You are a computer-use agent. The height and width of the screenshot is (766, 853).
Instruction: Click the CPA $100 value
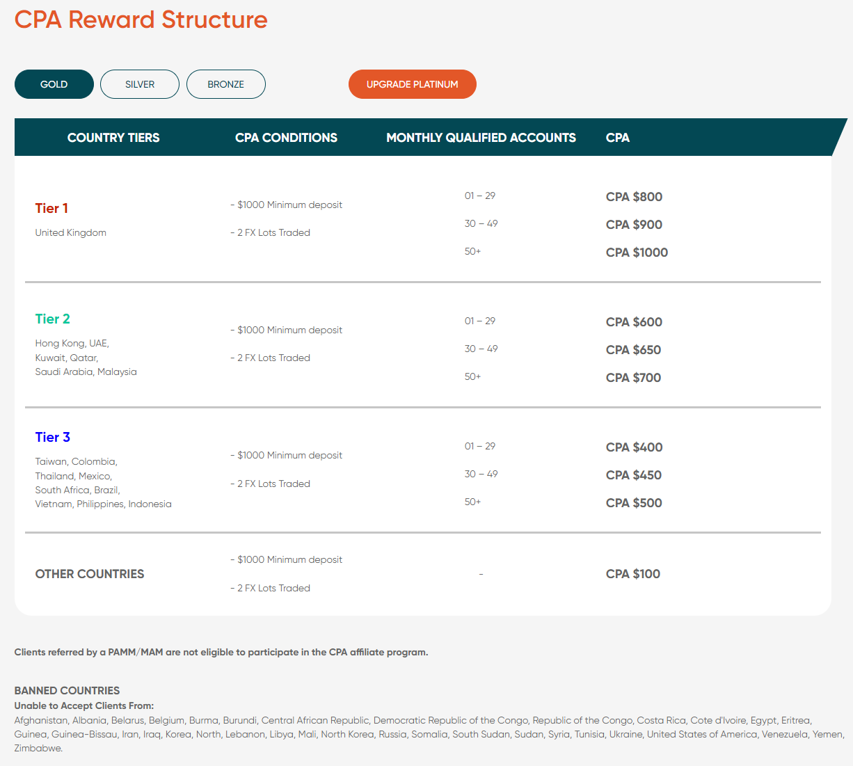tap(632, 574)
